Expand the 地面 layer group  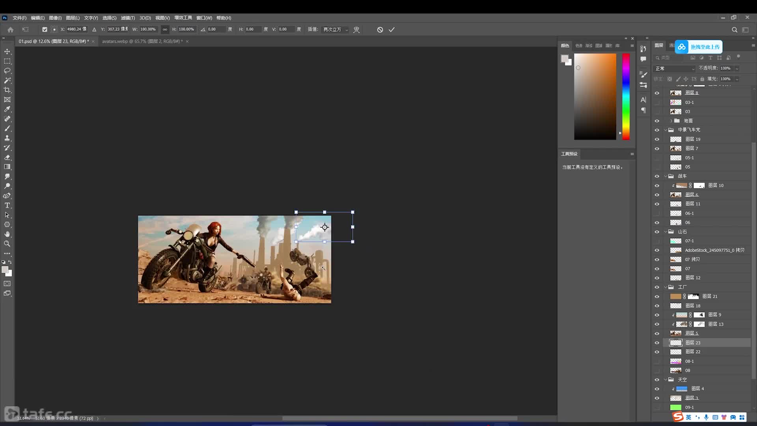tap(671, 121)
